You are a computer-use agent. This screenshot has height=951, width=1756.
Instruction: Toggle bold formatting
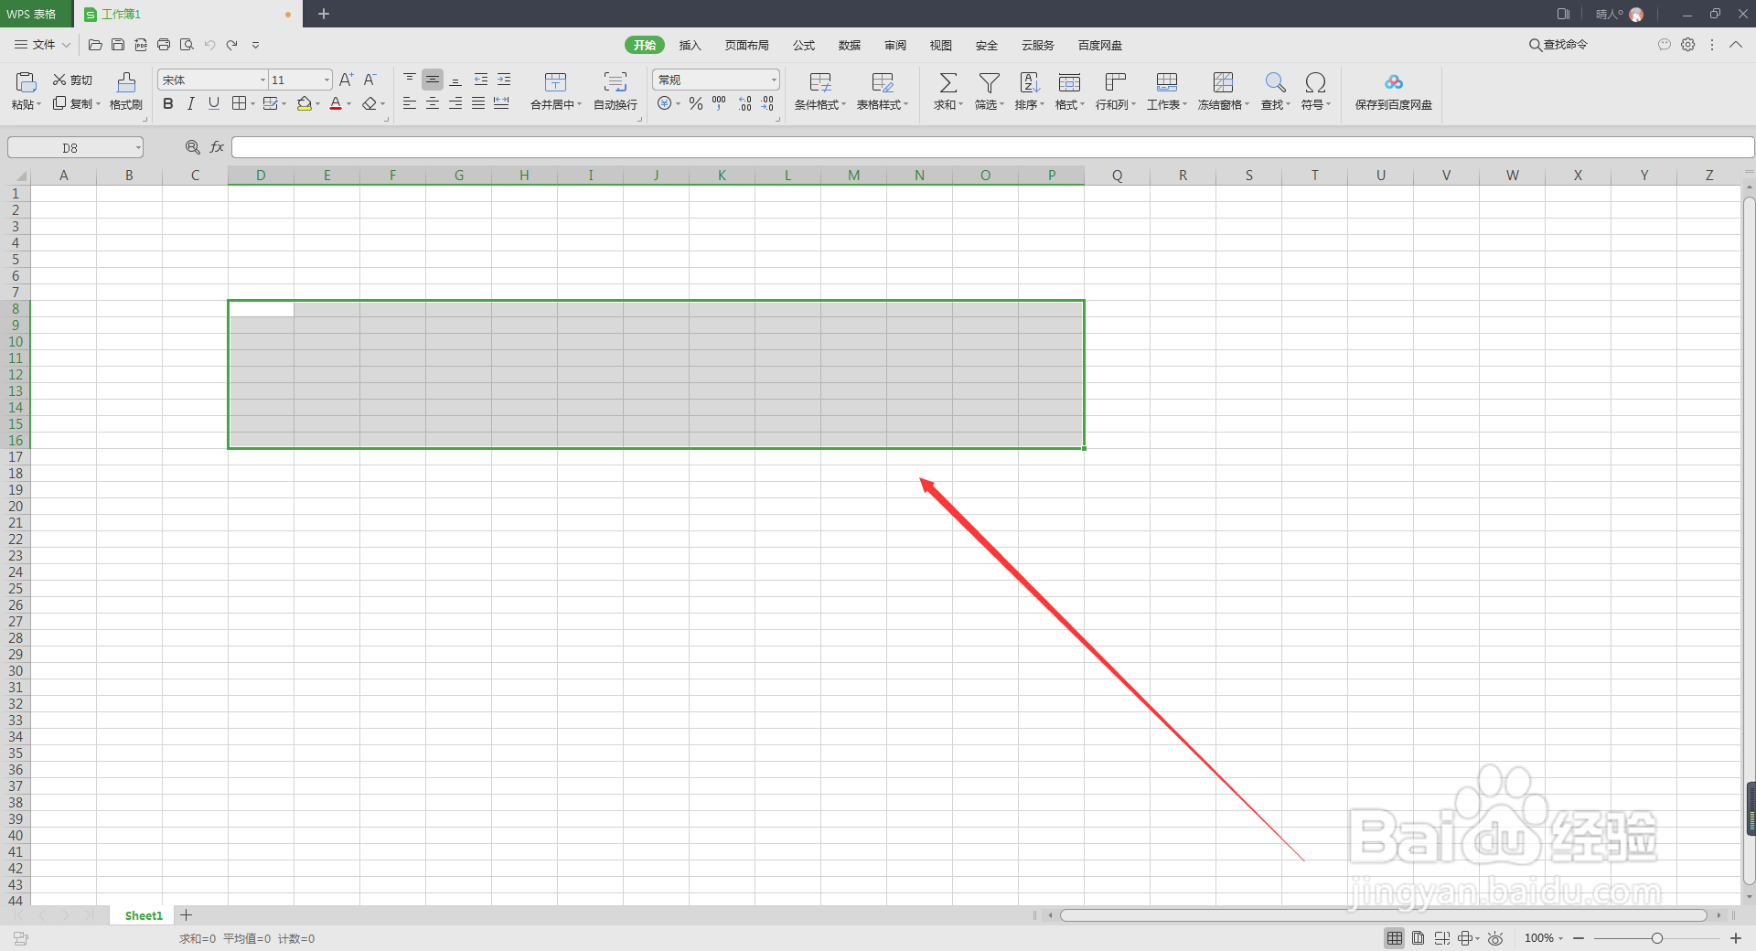(x=168, y=103)
